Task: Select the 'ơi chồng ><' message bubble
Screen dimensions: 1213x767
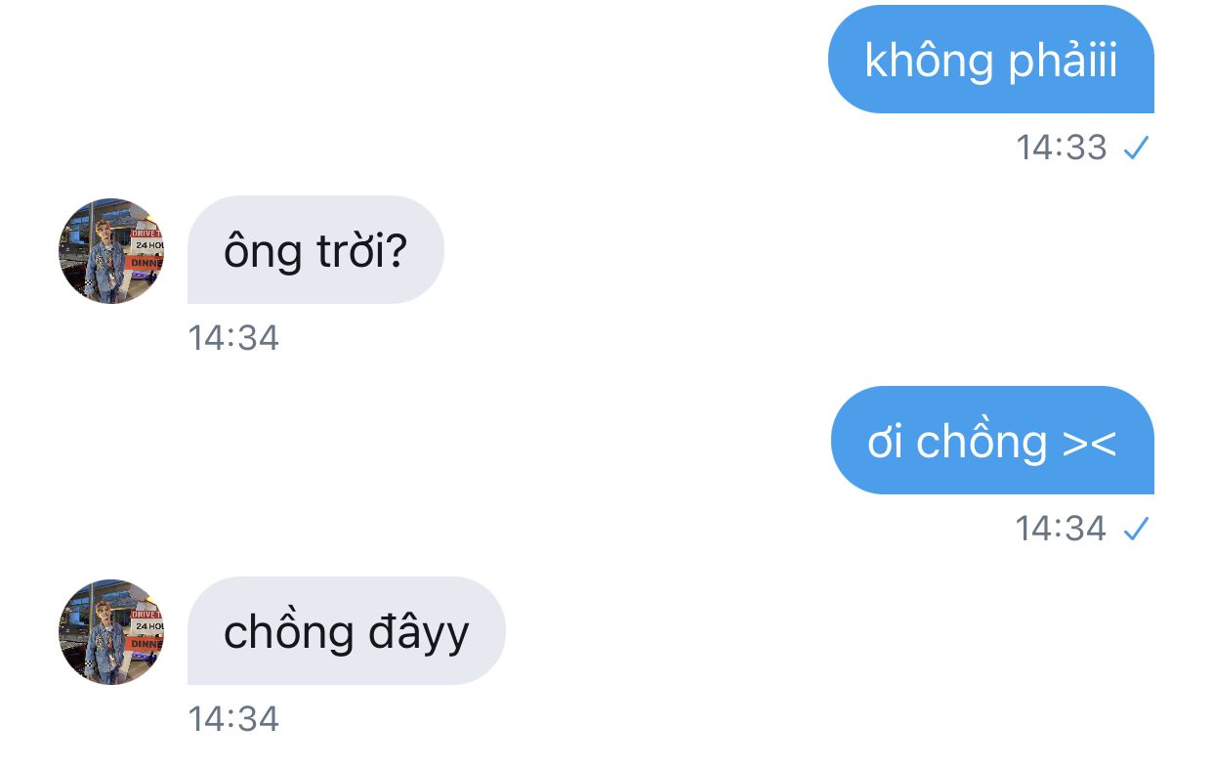Action: point(992,441)
